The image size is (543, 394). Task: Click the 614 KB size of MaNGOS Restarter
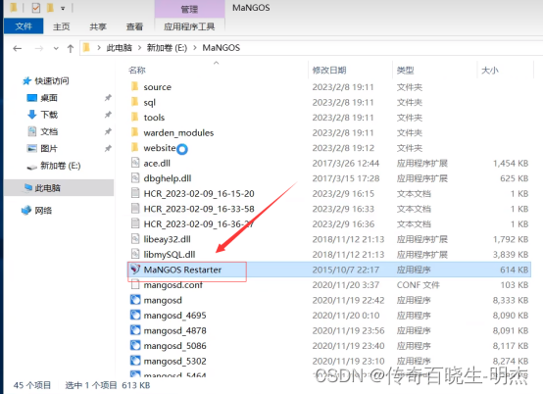514,270
